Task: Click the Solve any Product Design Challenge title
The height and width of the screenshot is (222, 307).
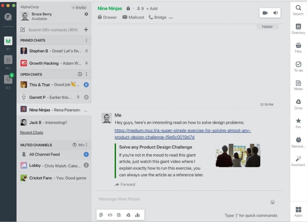Action: pyautogui.click(x=156, y=147)
